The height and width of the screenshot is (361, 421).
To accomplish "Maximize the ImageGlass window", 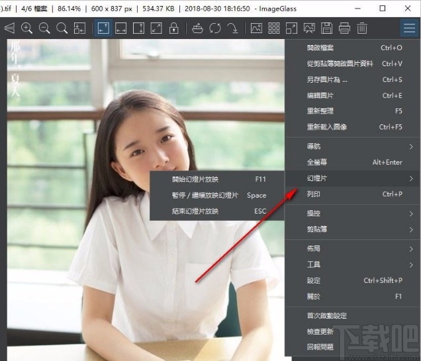I will click(383, 9).
